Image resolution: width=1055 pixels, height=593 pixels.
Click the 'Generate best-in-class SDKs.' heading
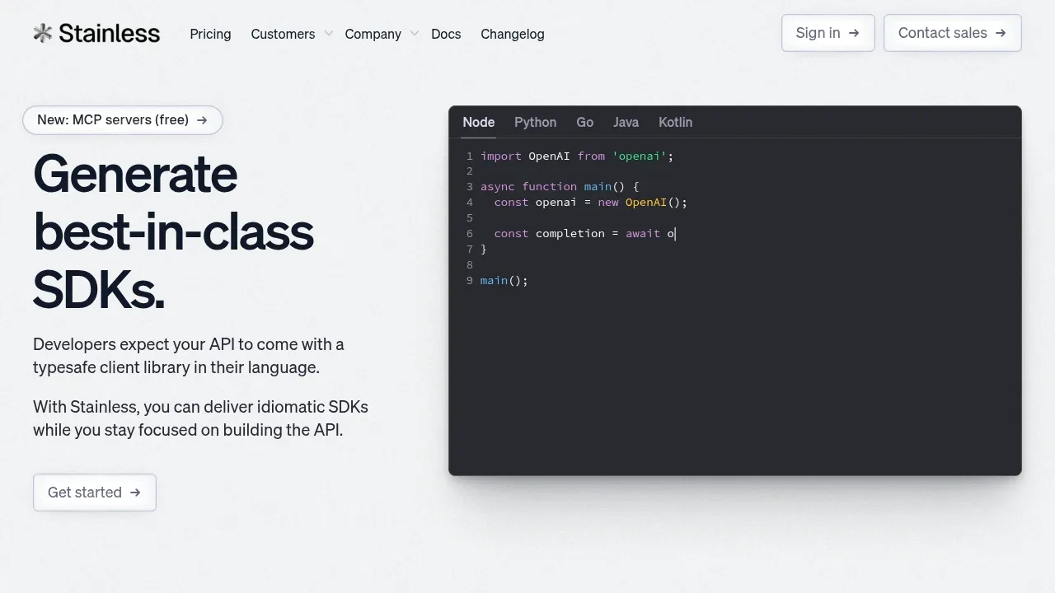tap(173, 231)
